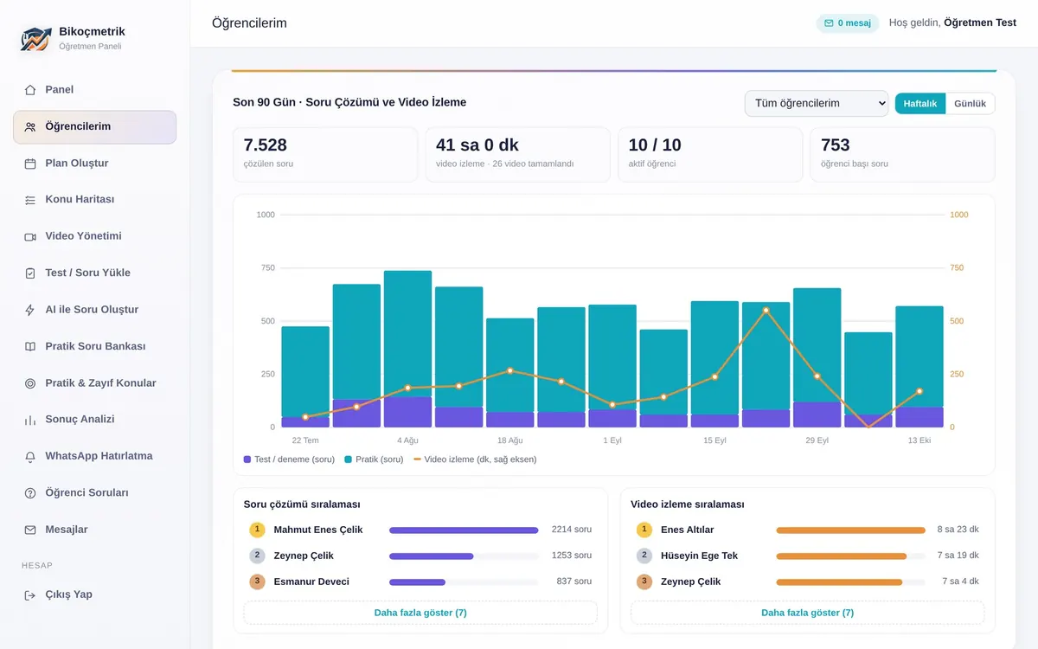The image size is (1038, 649).
Task: Select the Çıkış Yap sign-out link
Action: coord(95,594)
